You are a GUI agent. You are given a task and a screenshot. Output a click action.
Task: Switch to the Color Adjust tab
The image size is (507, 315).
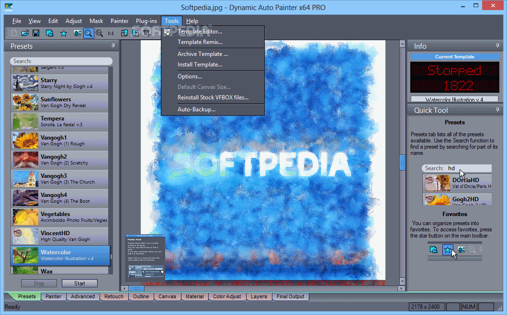pos(227,297)
